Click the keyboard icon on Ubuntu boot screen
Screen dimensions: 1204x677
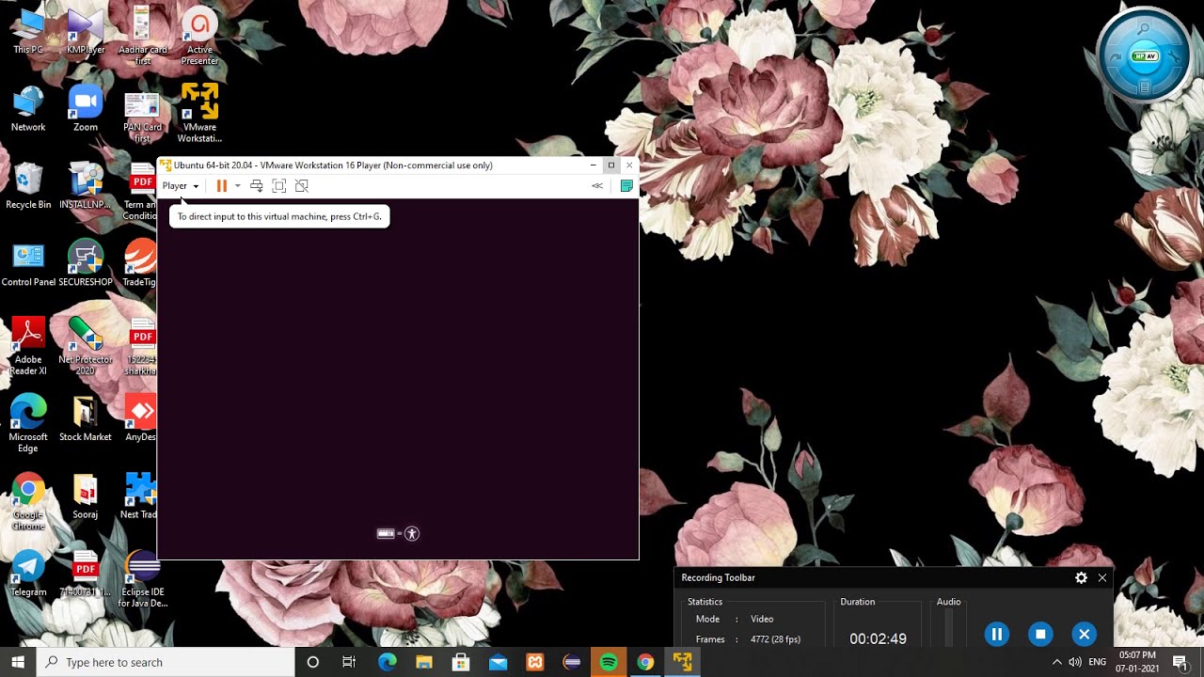[386, 534]
